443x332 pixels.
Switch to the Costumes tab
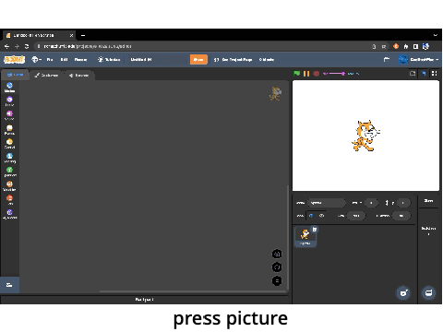coord(46,76)
